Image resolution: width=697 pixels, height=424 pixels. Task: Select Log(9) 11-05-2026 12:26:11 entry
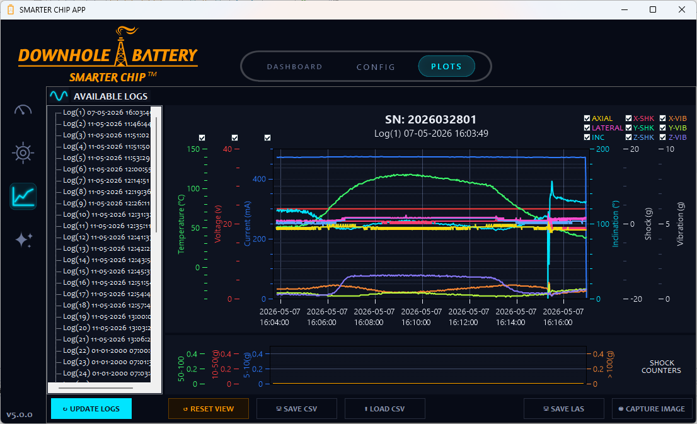pos(107,203)
